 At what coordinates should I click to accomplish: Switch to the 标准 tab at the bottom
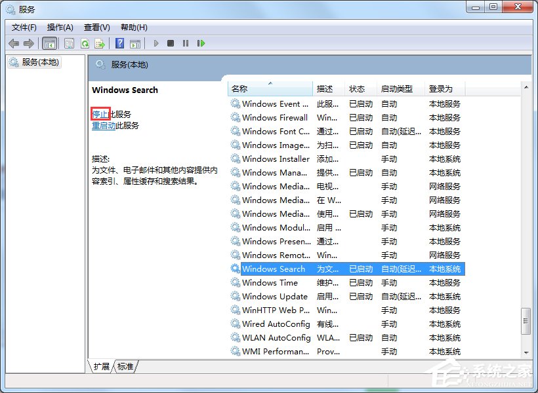point(124,367)
